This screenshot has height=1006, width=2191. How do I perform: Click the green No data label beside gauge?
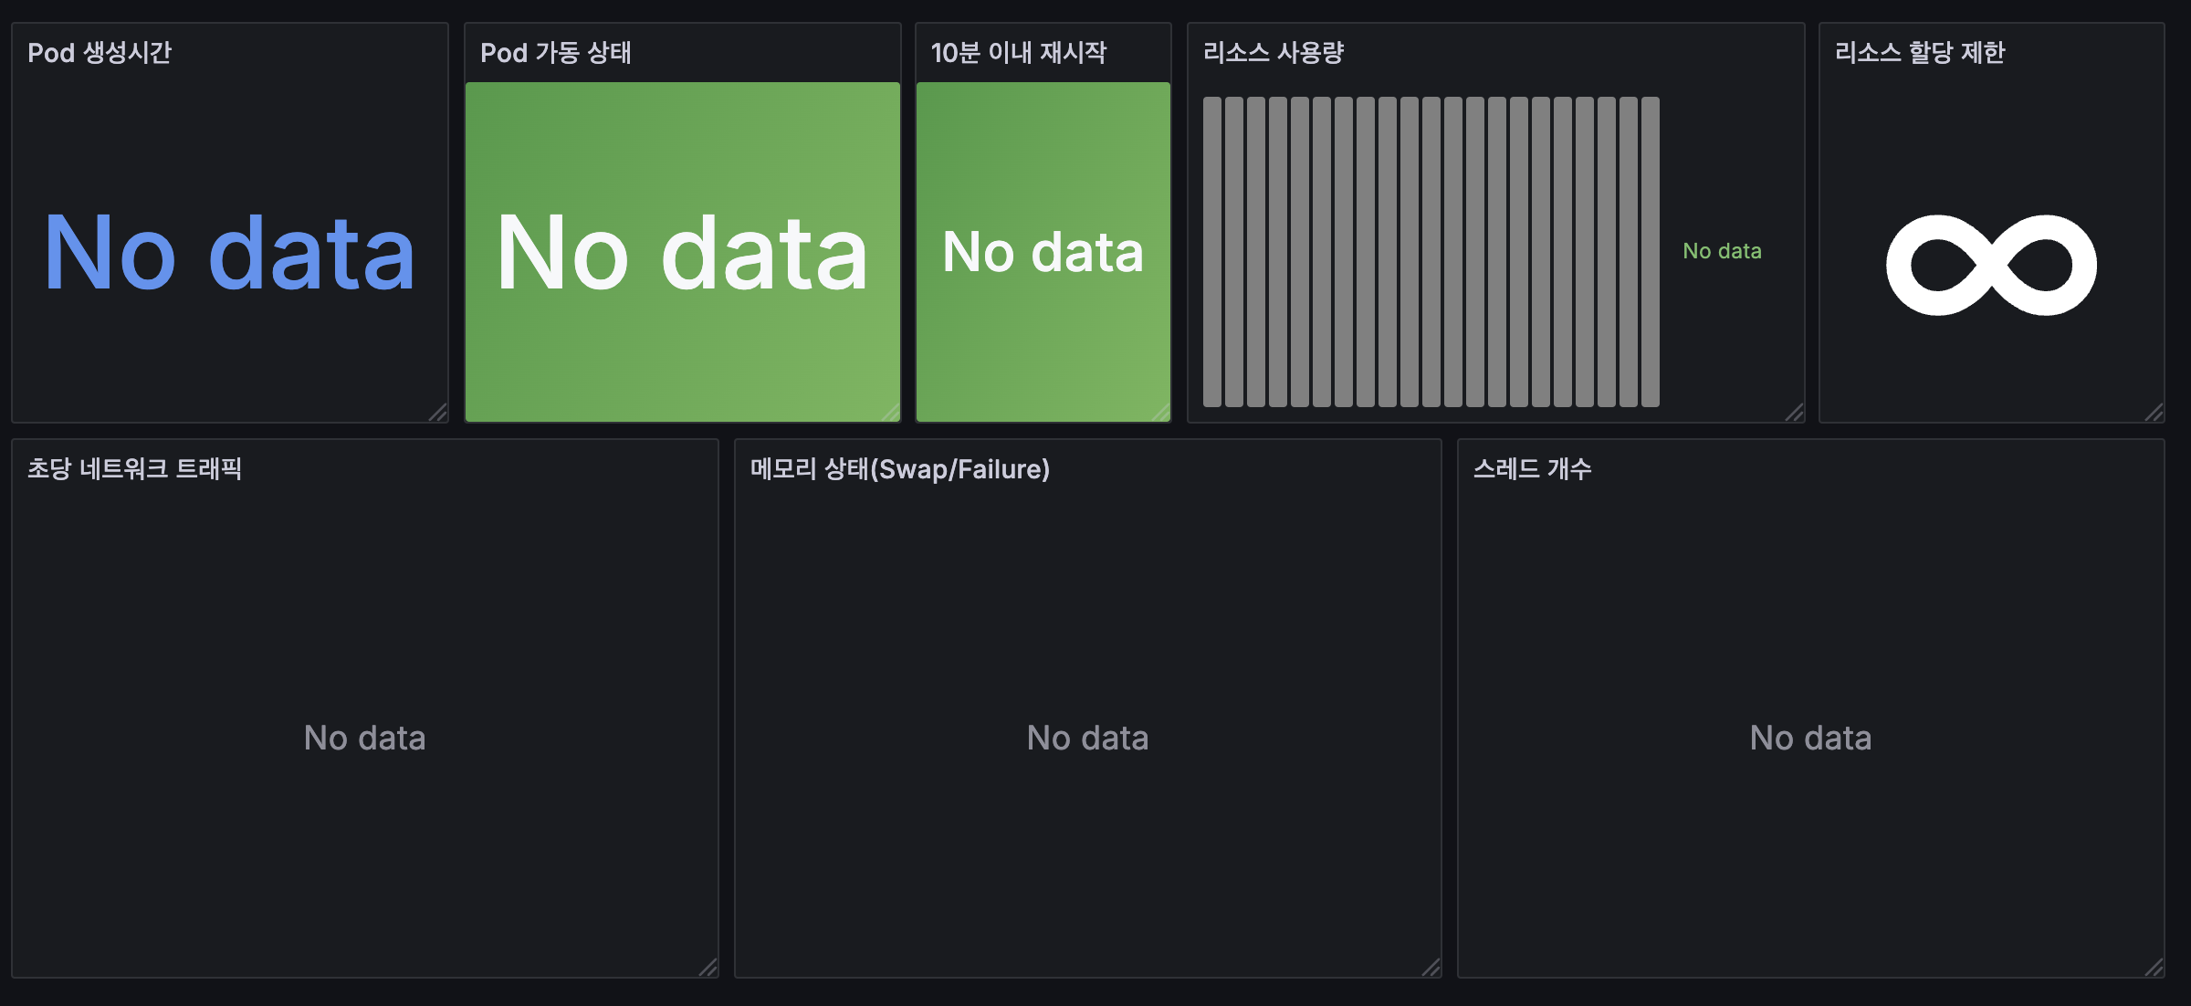[1722, 251]
